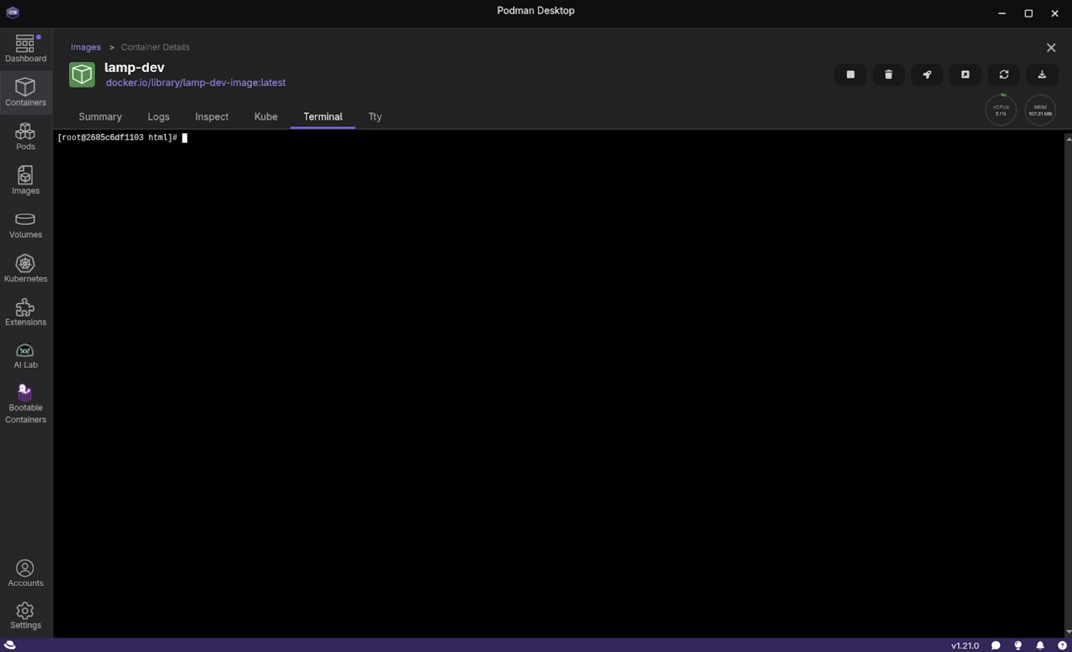Open Volumes from the sidebar
The height and width of the screenshot is (652, 1072).
point(25,225)
